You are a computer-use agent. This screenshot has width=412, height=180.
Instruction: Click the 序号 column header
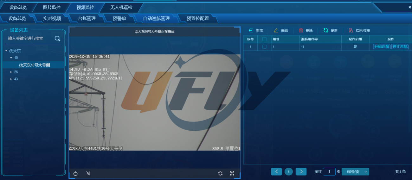point(250,39)
